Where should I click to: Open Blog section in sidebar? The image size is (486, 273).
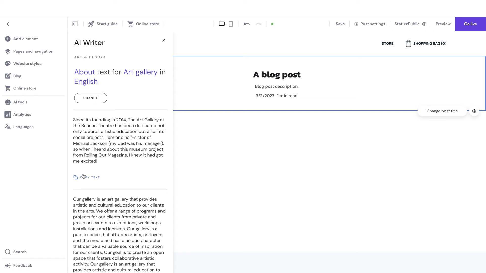pyautogui.click(x=17, y=76)
